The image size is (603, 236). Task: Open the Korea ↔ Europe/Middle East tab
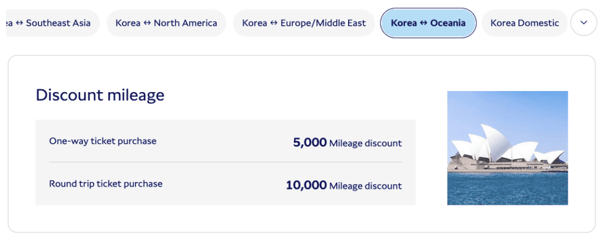(304, 23)
